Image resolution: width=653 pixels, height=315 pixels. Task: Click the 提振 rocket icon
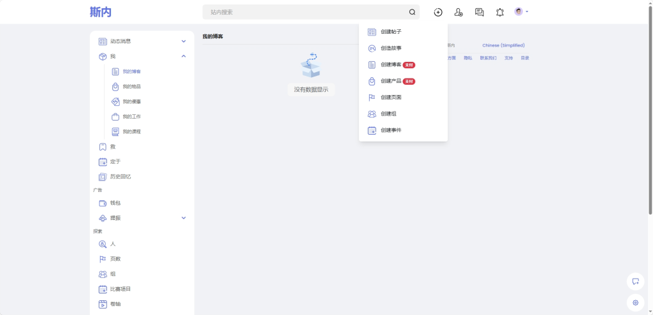pos(103,218)
